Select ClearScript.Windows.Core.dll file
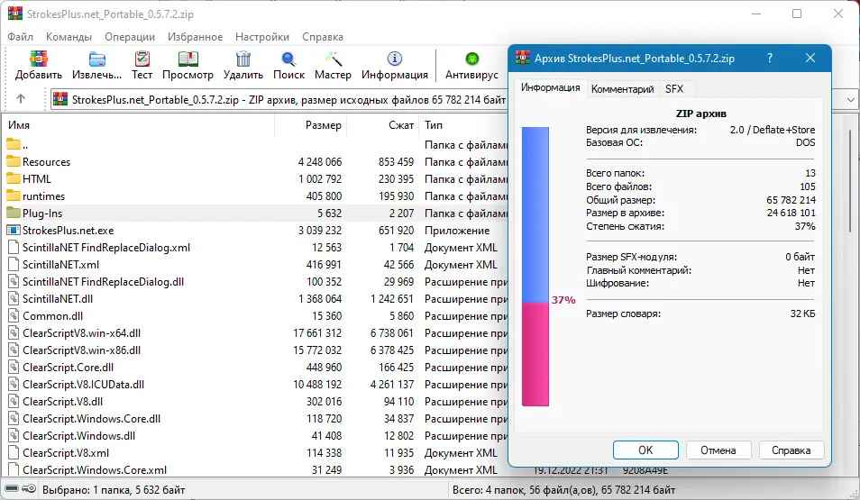This screenshot has height=500, width=860. 92,418
